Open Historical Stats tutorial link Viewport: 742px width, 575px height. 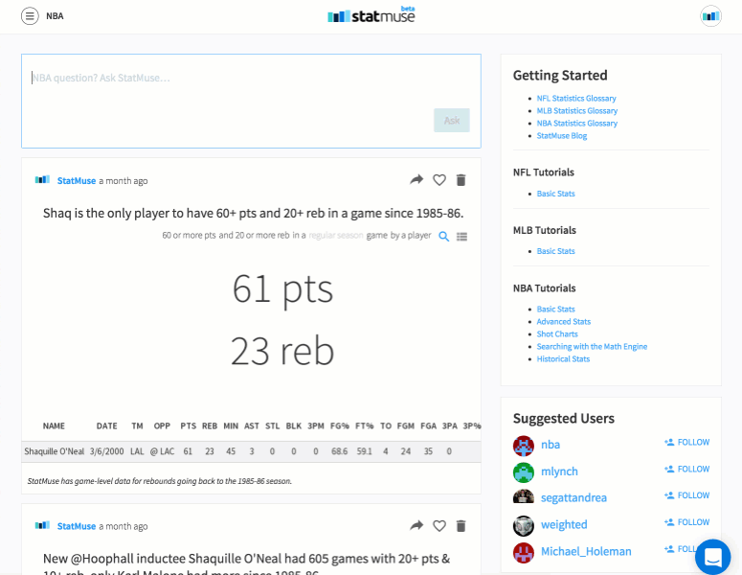(563, 359)
